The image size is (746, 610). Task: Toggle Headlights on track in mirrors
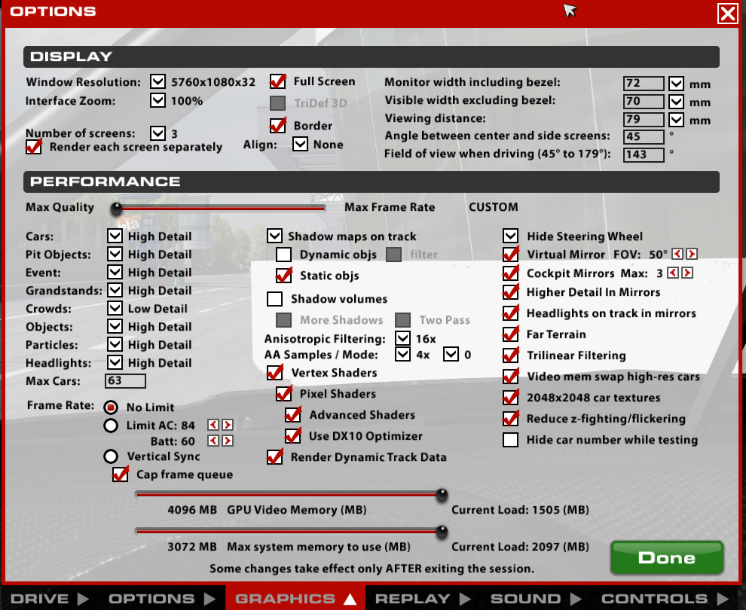[x=511, y=313]
